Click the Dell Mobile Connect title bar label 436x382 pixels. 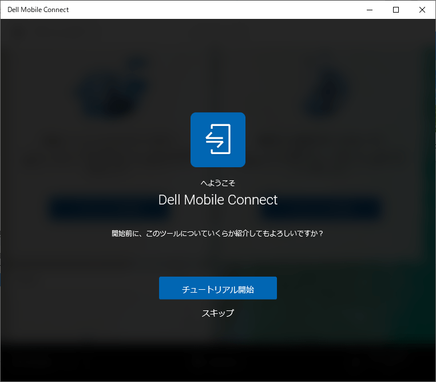pos(38,10)
